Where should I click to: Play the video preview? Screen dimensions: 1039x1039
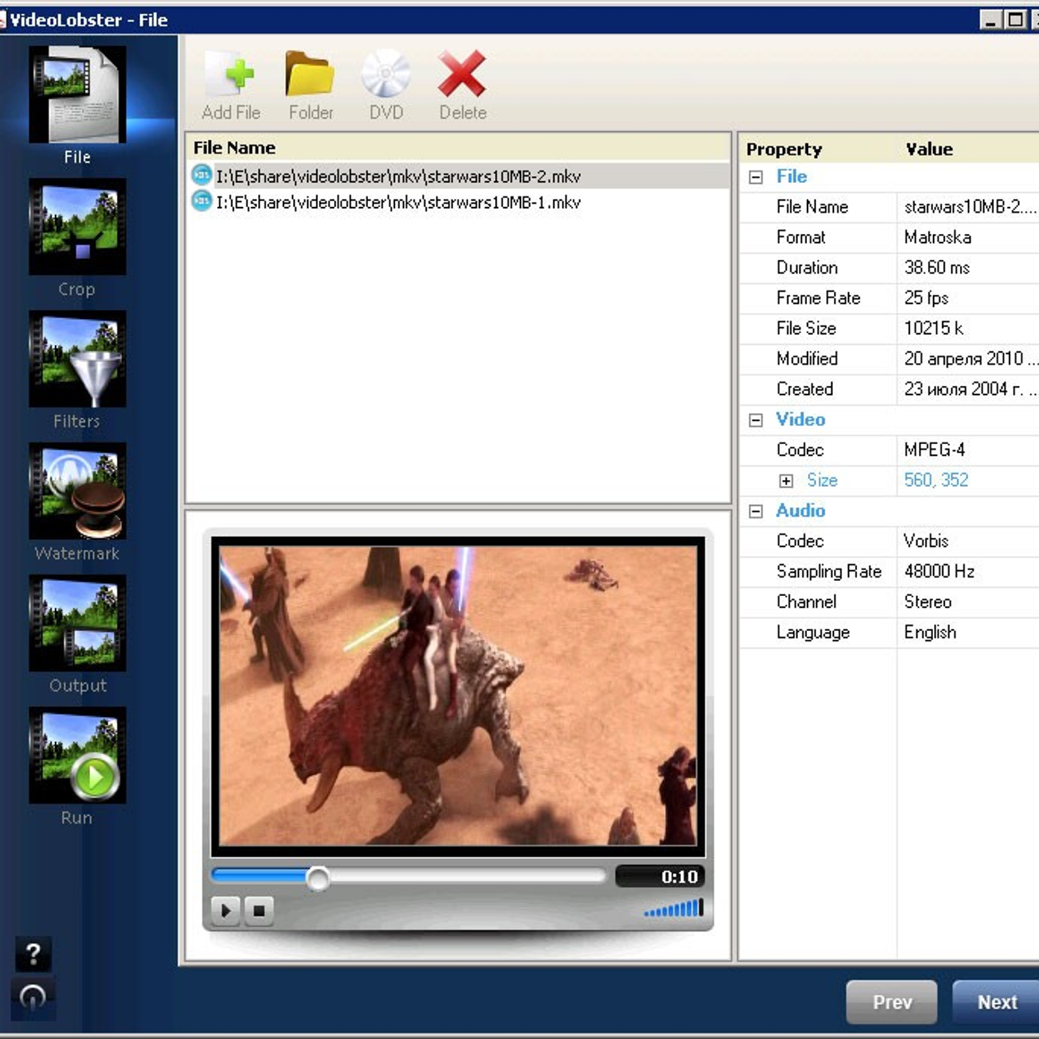[x=226, y=910]
